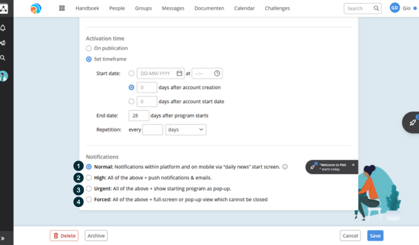Click the start time field

(x=207, y=73)
